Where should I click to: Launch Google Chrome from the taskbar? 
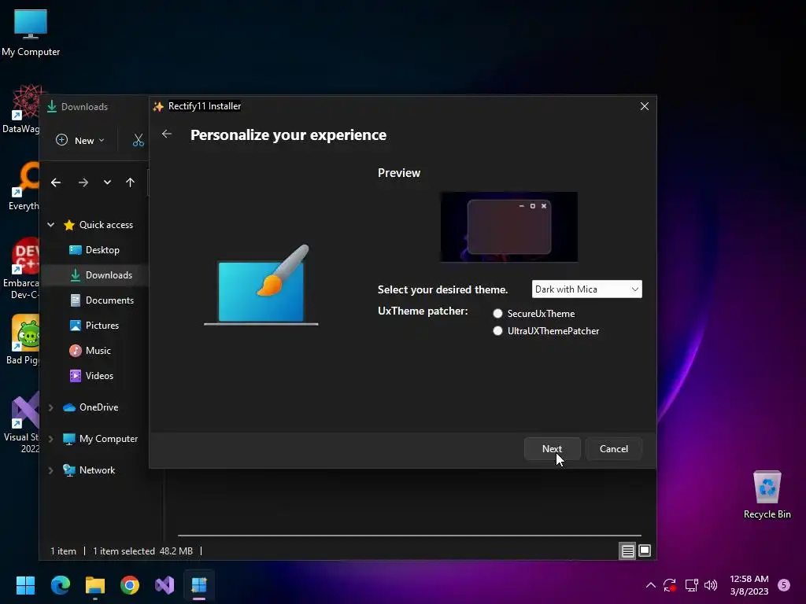(x=130, y=585)
